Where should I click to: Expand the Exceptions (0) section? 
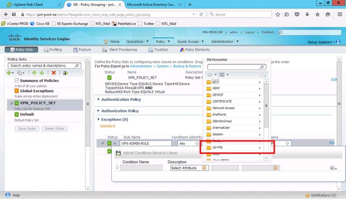coord(98,119)
